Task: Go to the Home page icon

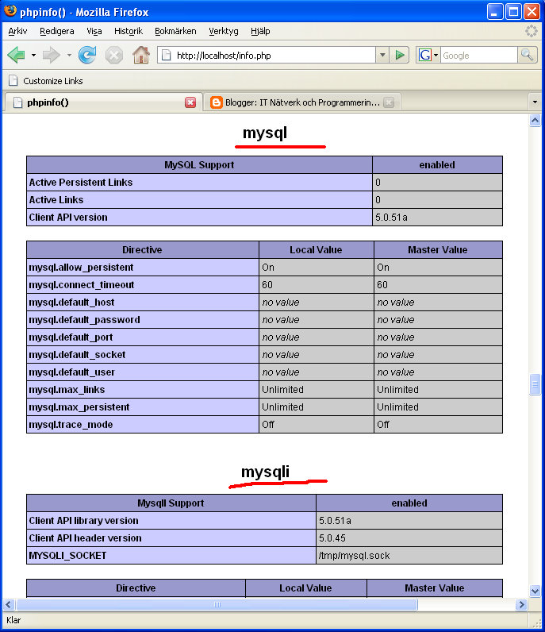Action: pos(141,55)
